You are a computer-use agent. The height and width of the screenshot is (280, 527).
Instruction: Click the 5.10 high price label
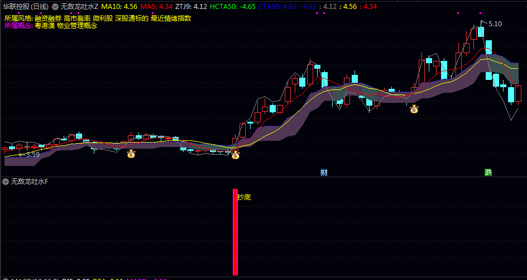pyautogui.click(x=495, y=24)
